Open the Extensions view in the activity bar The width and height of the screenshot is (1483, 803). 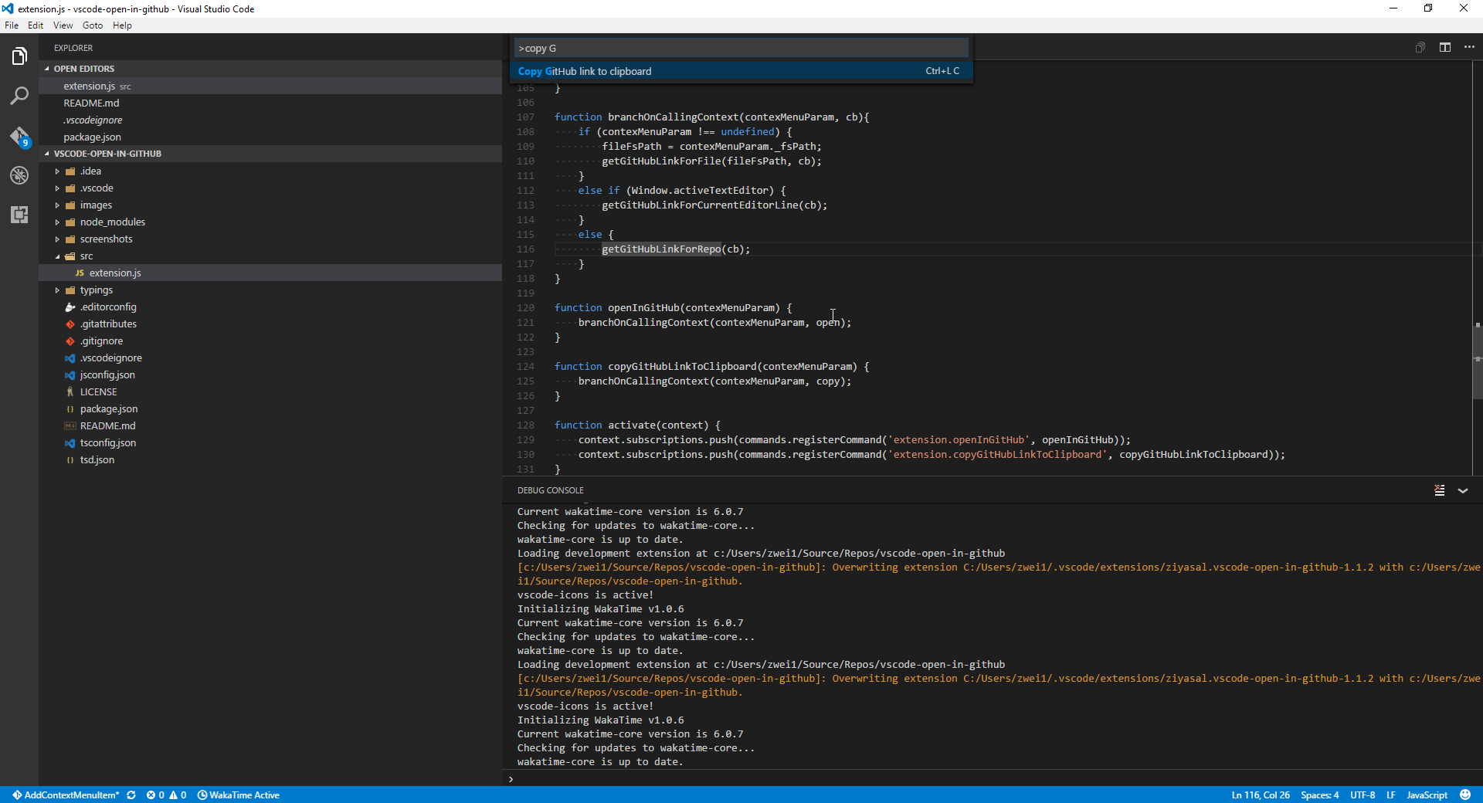point(19,215)
